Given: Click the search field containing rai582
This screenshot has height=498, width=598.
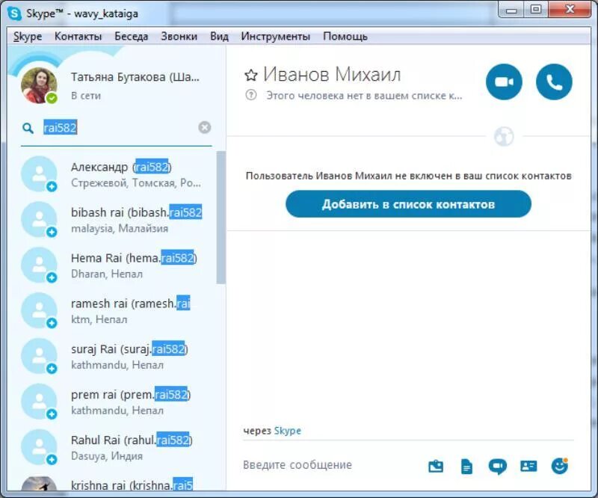Looking at the screenshot, I should point(118,127).
